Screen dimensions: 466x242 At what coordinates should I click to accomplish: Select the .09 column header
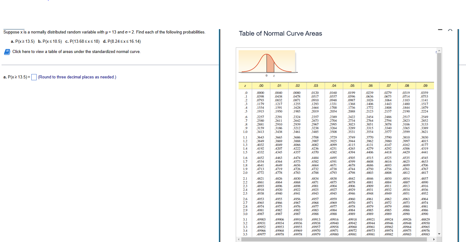coord(424,86)
